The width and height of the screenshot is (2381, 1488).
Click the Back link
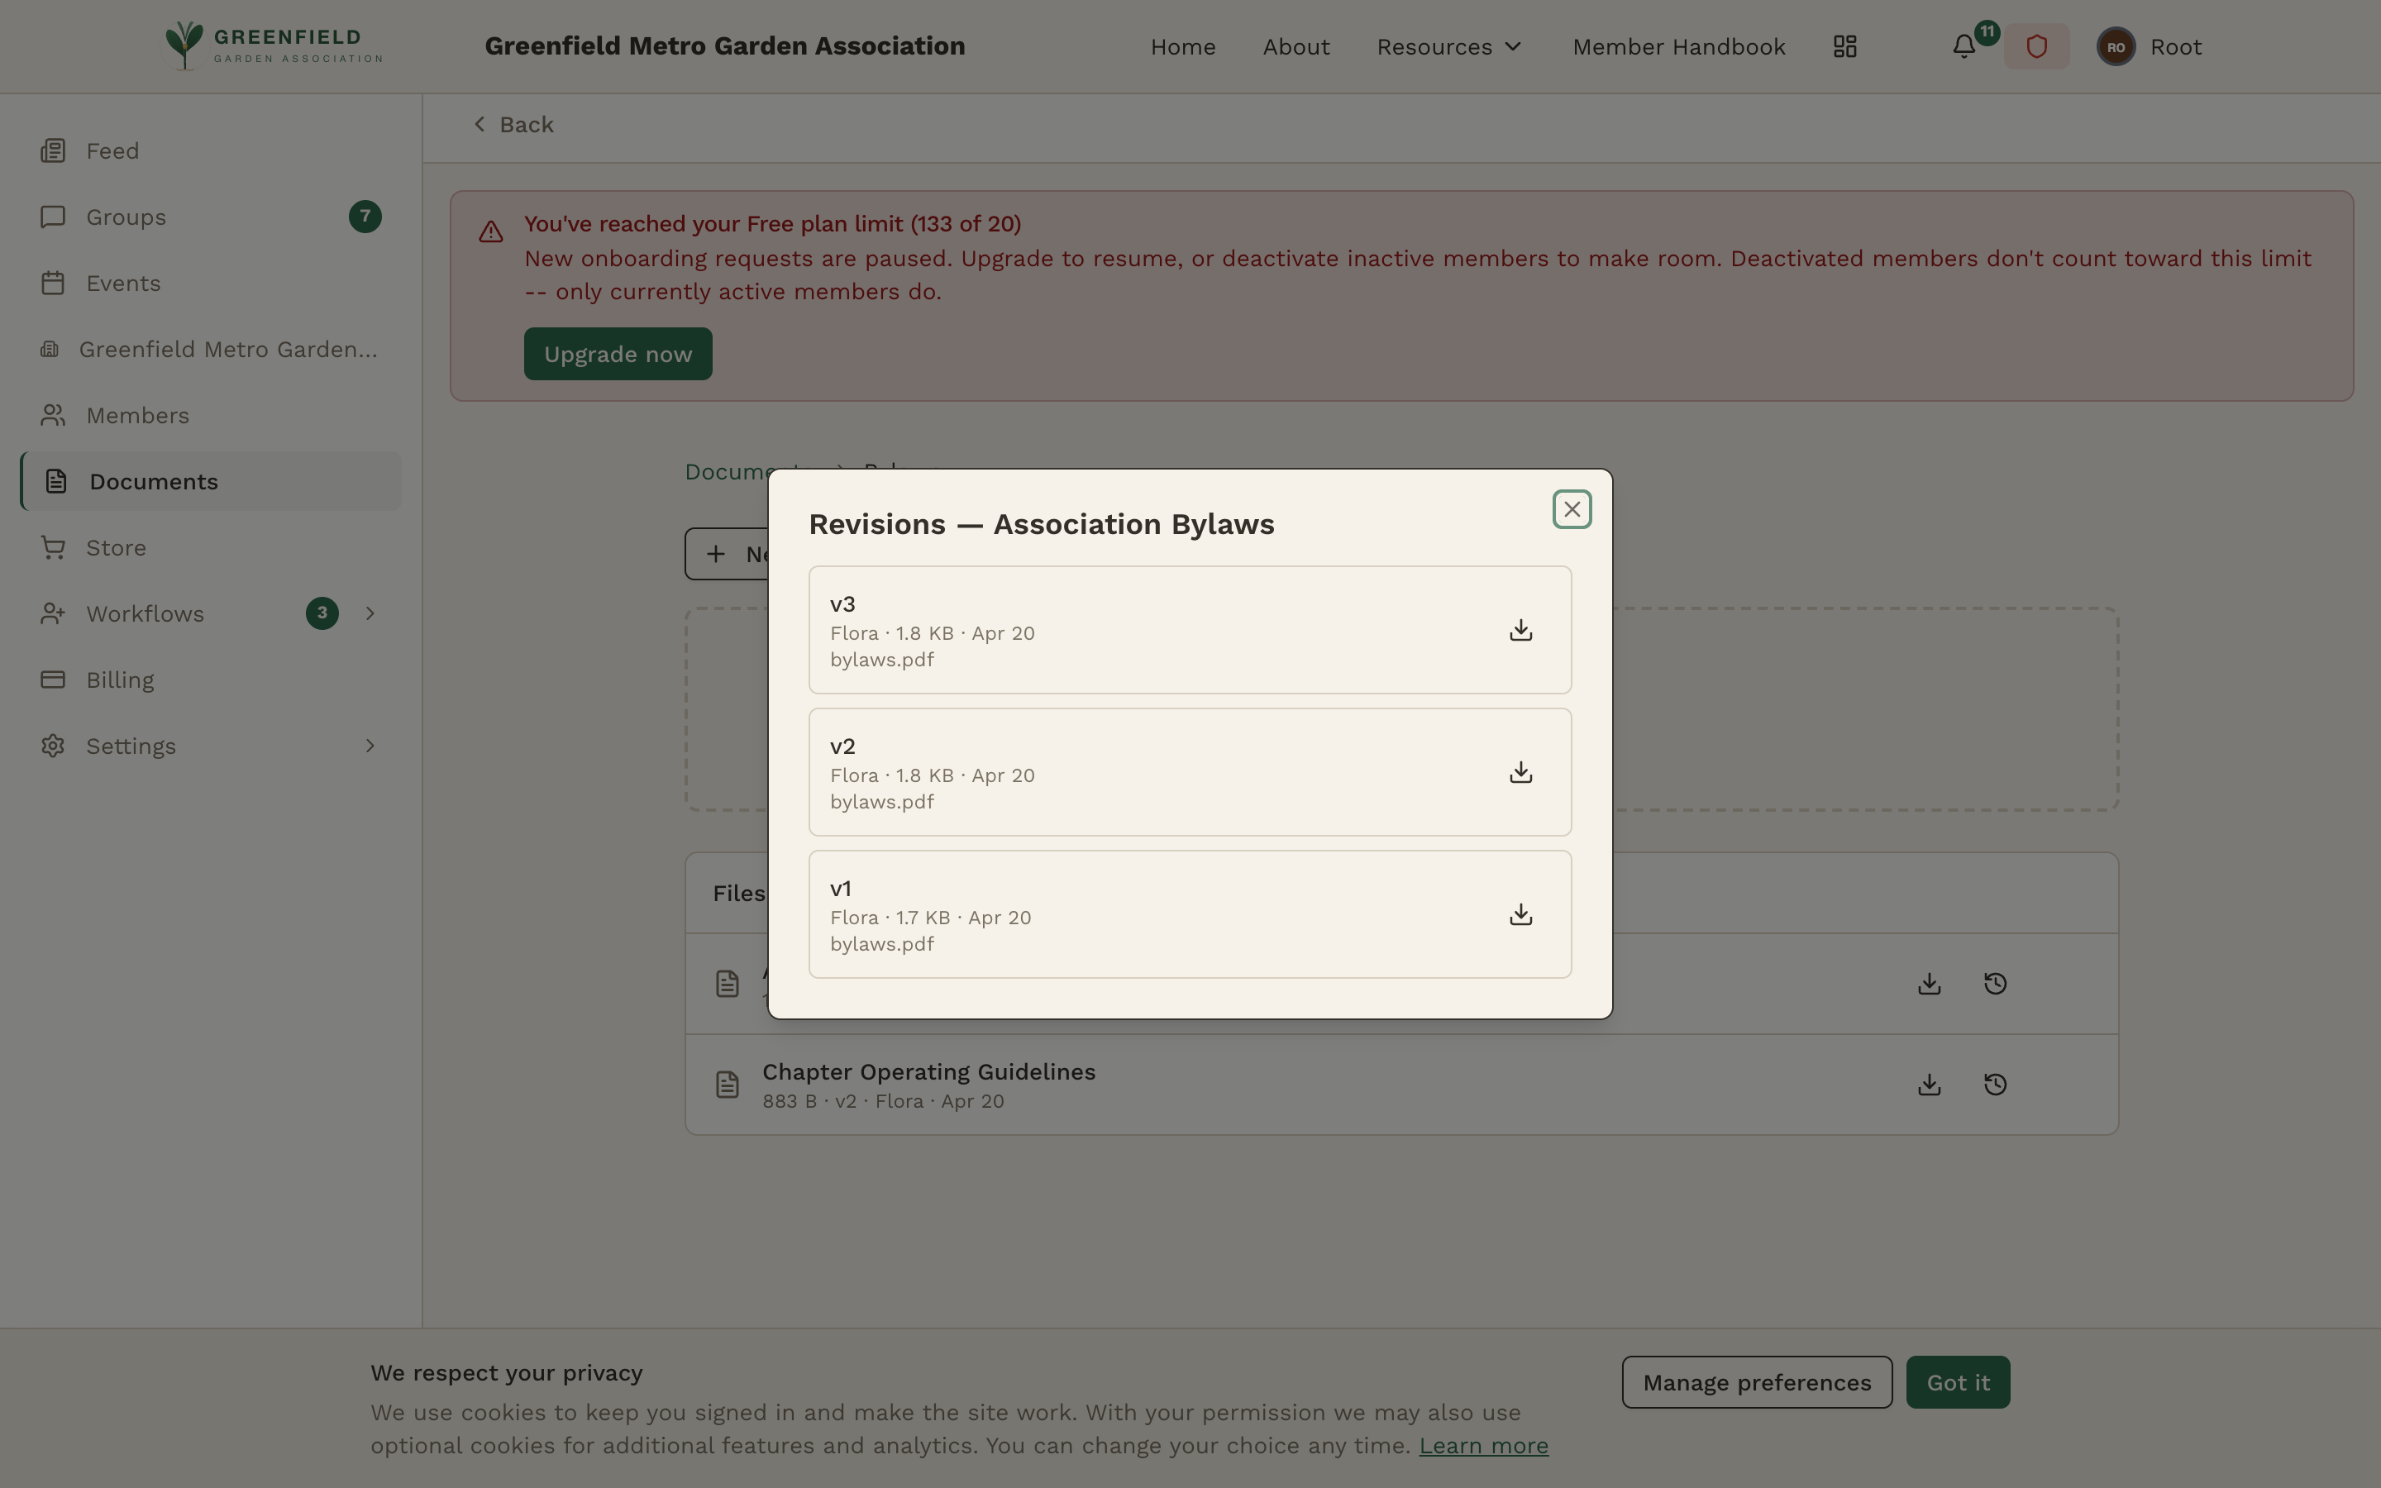513,124
